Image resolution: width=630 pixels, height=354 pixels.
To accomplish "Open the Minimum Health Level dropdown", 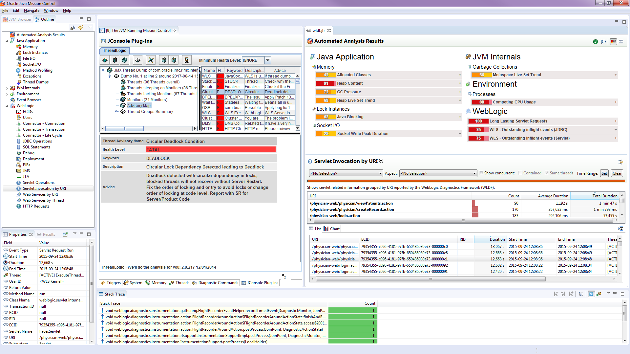I will coord(268,60).
